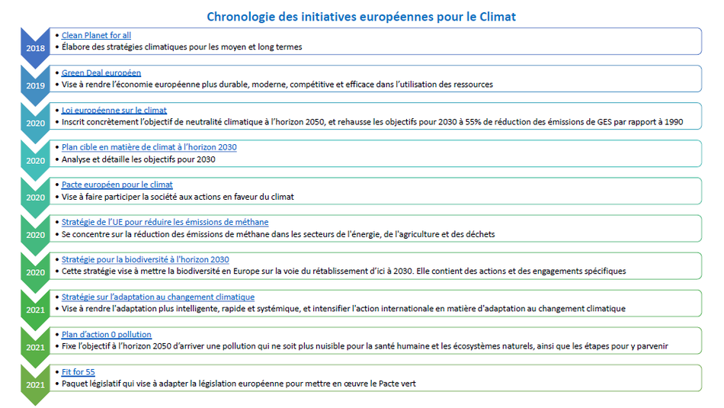Screen dimensions: 724x408
Task: Click the text starting 'Paquet législatif qui vise à adapter'
Action: 239,383
